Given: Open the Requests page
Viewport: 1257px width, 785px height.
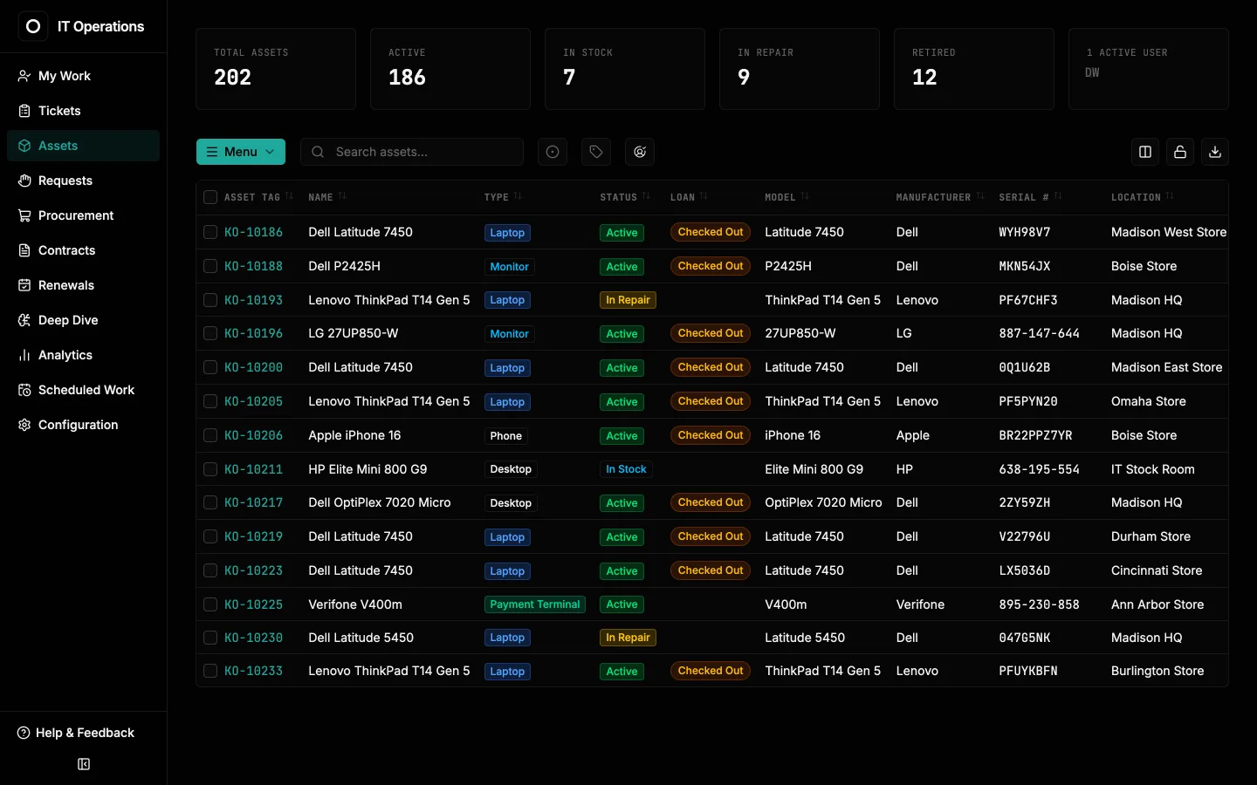Looking at the screenshot, I should click(x=83, y=181).
